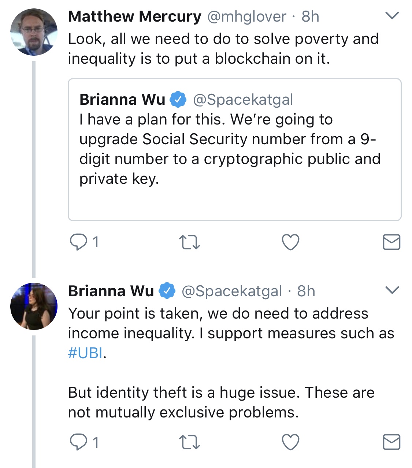The image size is (412, 468).
Task: View Matthew Mercury's profile picture
Action: (x=34, y=32)
